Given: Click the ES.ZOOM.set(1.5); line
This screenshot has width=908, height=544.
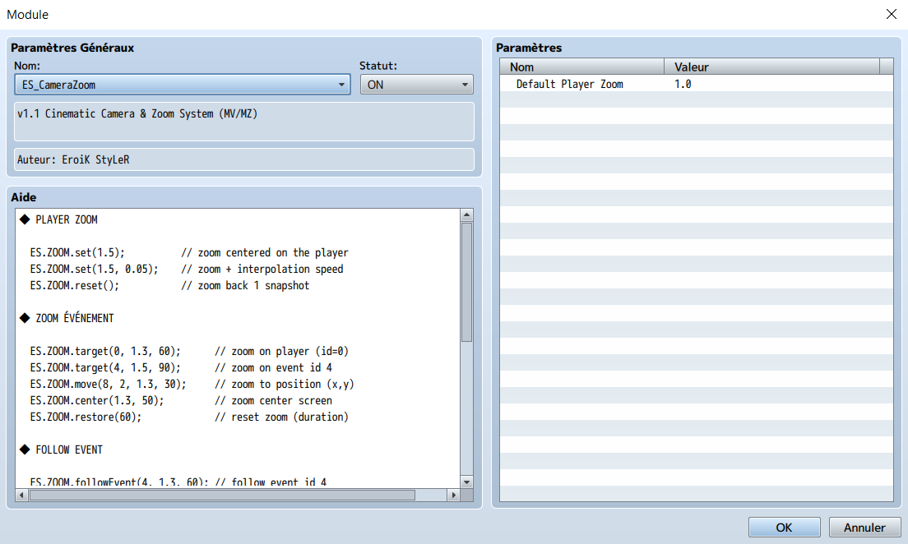Looking at the screenshot, I should point(77,253).
